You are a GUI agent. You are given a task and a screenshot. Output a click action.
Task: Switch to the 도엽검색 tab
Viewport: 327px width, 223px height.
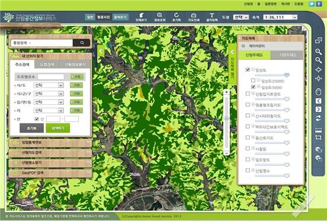(x=47, y=65)
